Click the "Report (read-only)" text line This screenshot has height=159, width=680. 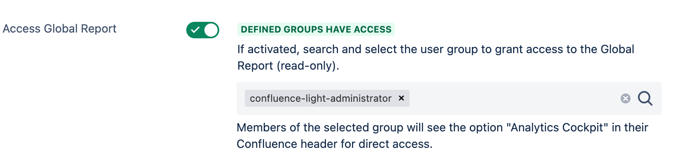[288, 66]
